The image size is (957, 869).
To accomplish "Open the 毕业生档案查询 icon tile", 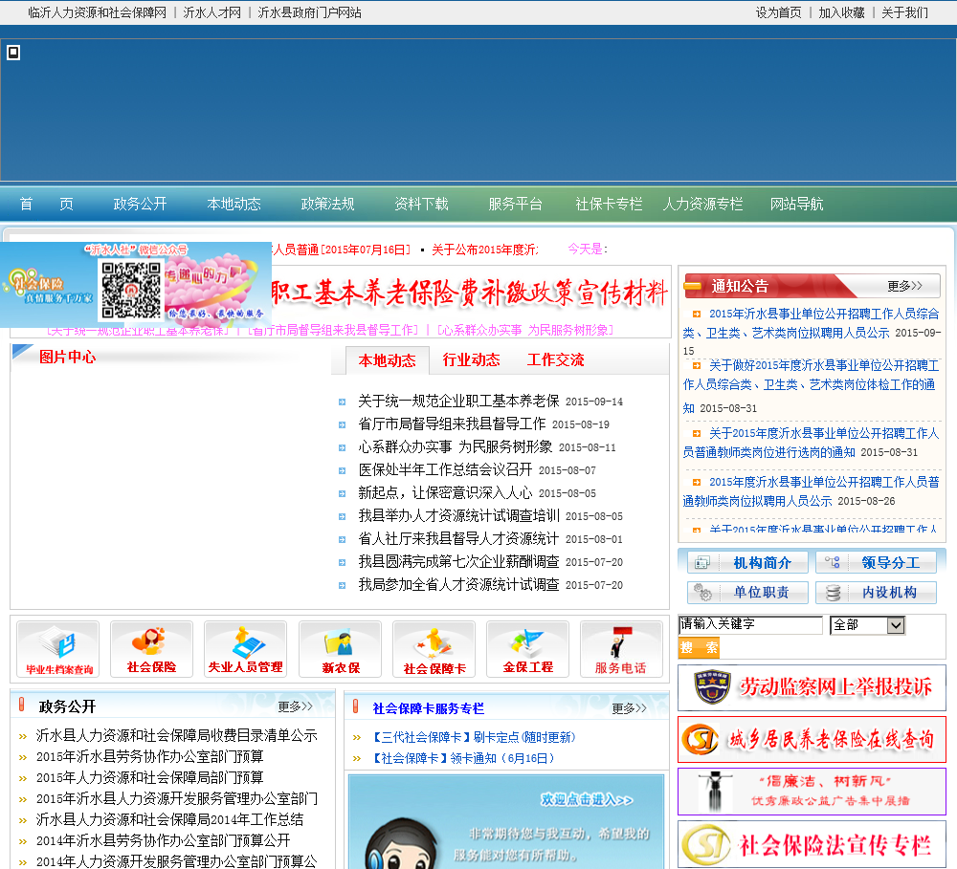I will click(x=58, y=649).
